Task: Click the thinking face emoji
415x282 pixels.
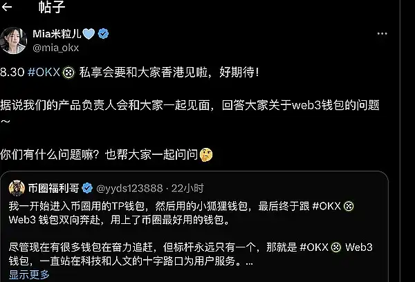Action: tap(206, 155)
